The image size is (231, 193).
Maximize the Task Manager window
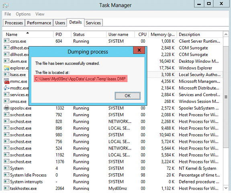point(209,4)
